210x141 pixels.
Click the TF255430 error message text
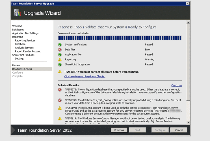click(x=123, y=102)
